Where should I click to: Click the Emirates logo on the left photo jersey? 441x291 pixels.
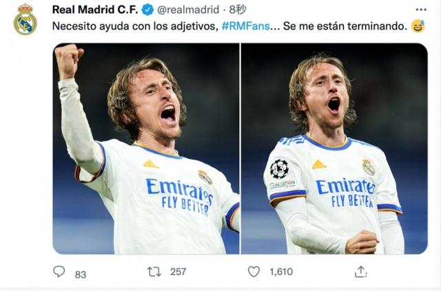pyautogui.click(x=181, y=188)
